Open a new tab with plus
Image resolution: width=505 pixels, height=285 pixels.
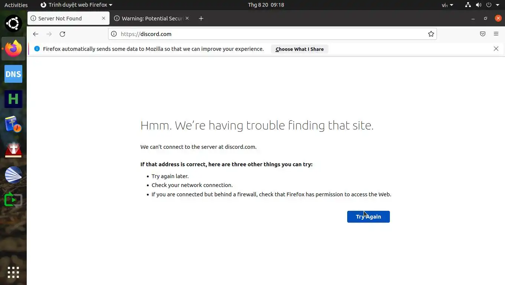click(201, 18)
